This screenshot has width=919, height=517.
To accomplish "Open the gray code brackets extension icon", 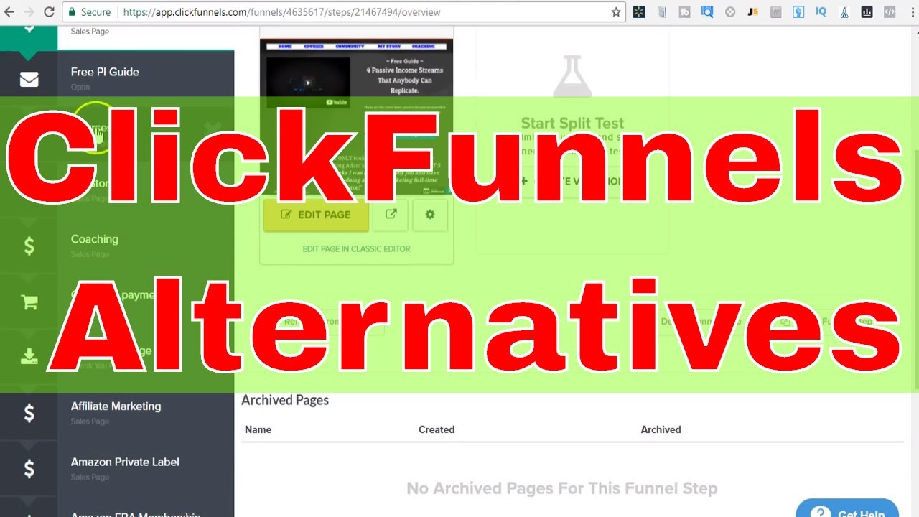I will (x=890, y=12).
